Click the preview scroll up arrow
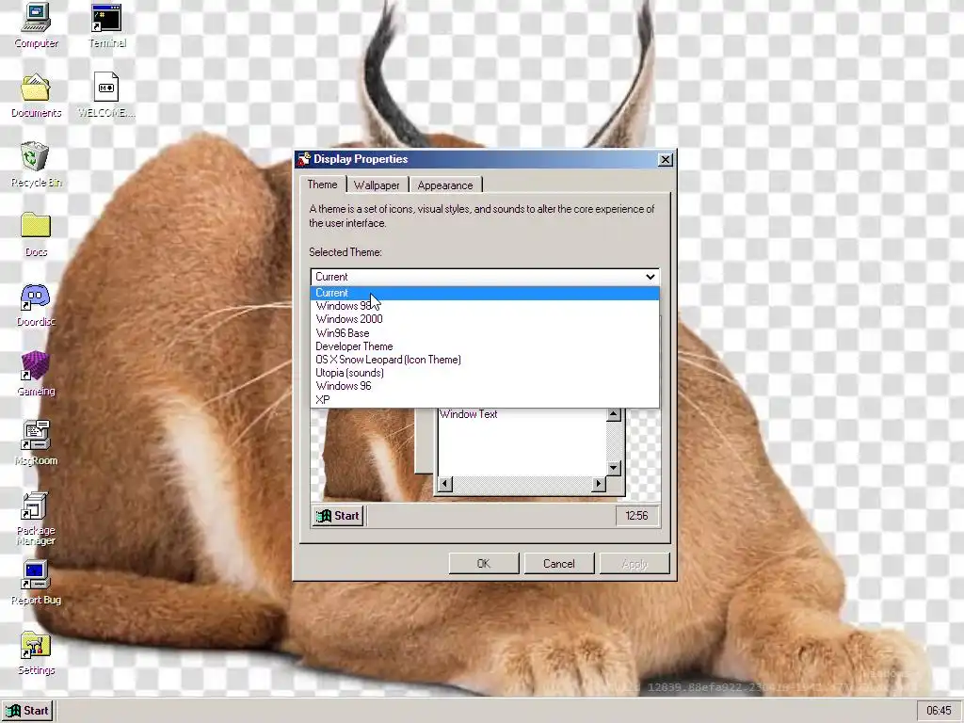This screenshot has height=723, width=964. [614, 415]
